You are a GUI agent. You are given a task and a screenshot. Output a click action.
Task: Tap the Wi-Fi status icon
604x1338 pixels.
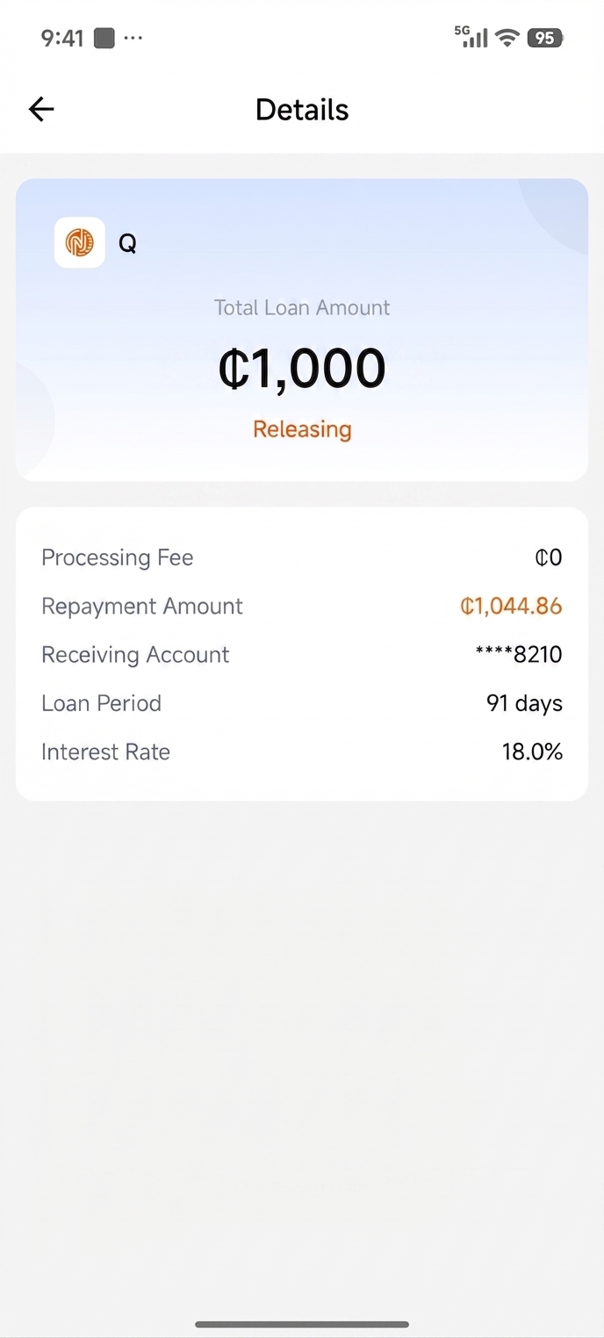tap(507, 37)
